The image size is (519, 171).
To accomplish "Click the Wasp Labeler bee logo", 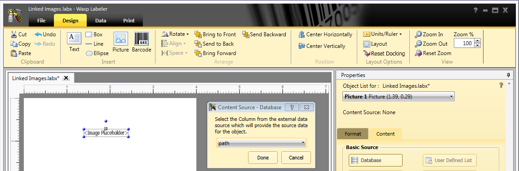I will [x=14, y=15].
